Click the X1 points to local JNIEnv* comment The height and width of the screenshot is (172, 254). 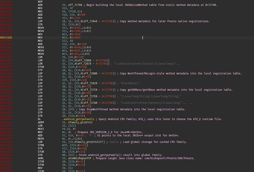(x=138, y=136)
